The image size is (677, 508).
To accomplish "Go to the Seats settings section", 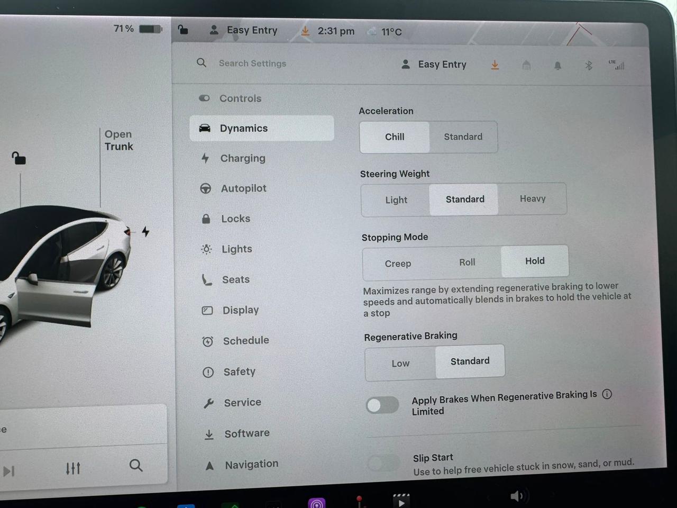I will (264, 279).
